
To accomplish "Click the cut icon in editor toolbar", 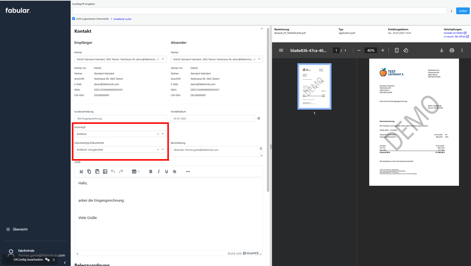I will click(81, 172).
